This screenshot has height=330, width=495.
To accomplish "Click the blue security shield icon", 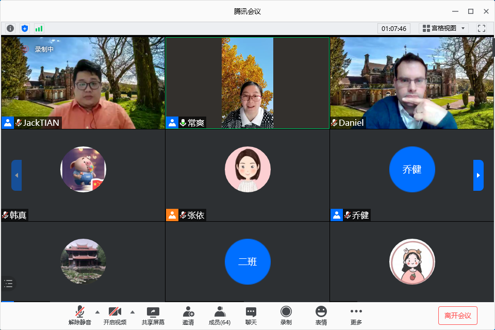I will pyautogui.click(x=25, y=28).
